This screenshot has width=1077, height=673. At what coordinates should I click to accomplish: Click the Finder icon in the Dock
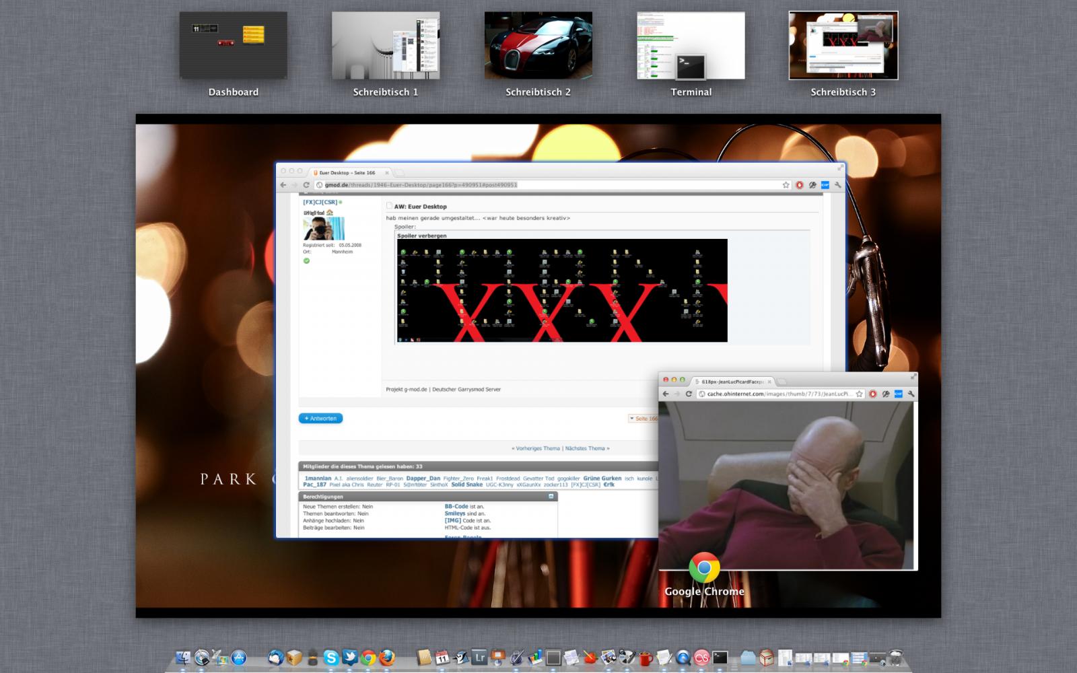pos(183,658)
